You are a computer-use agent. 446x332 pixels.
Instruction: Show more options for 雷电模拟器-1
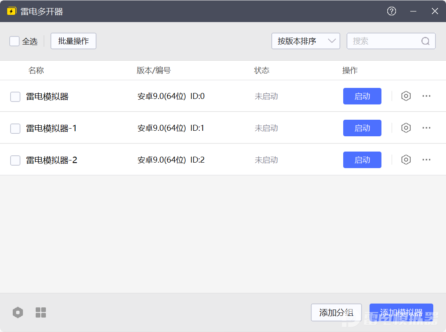tap(426, 128)
